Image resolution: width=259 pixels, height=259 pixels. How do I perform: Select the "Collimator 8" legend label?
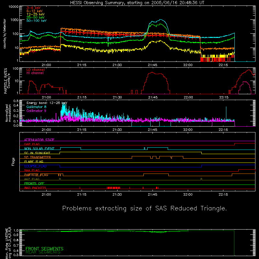(x=36, y=107)
